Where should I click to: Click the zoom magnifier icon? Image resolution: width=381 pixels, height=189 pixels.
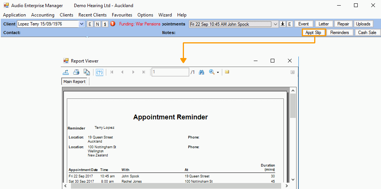(x=212, y=72)
